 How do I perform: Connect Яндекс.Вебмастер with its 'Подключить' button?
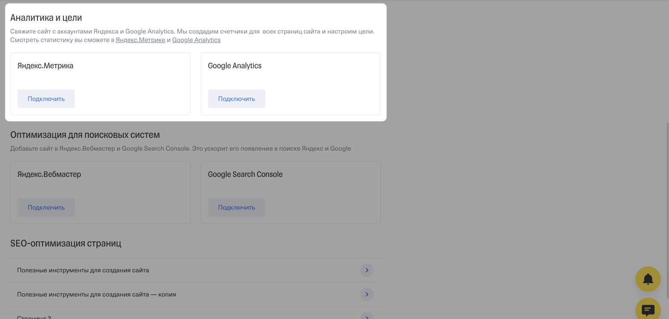(x=46, y=207)
